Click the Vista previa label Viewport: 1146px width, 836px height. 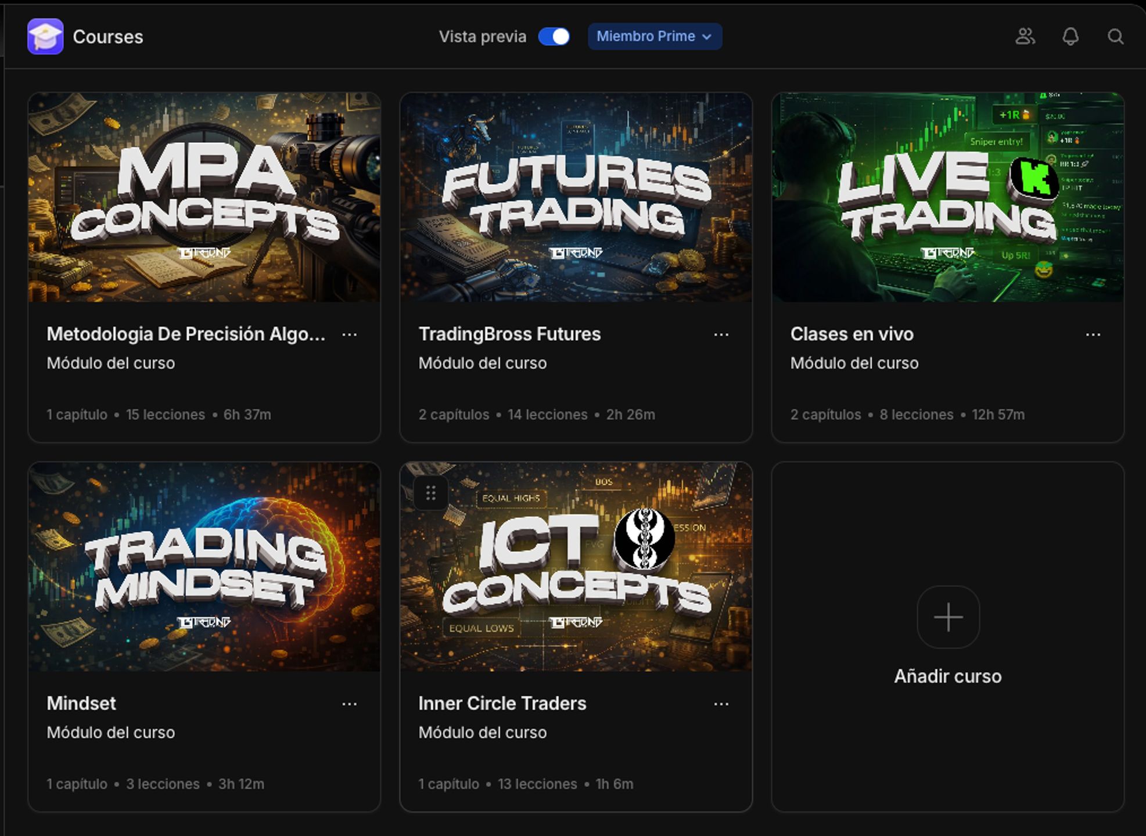483,37
